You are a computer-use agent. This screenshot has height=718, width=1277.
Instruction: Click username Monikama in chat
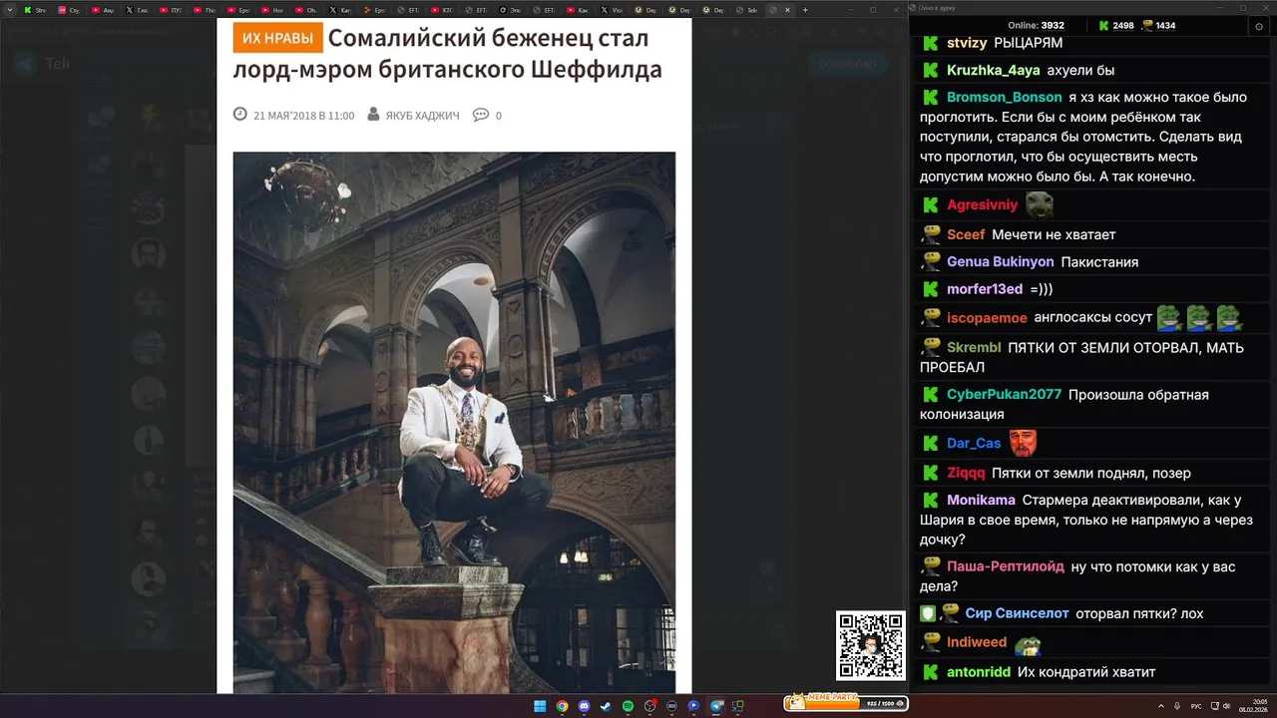click(981, 500)
